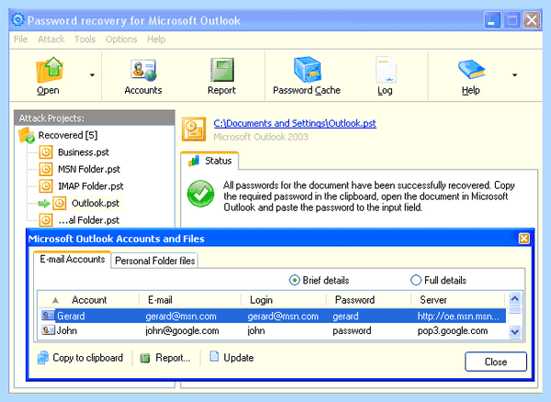Select the John account name cell
Viewport: 551px width, 402px height.
67,330
